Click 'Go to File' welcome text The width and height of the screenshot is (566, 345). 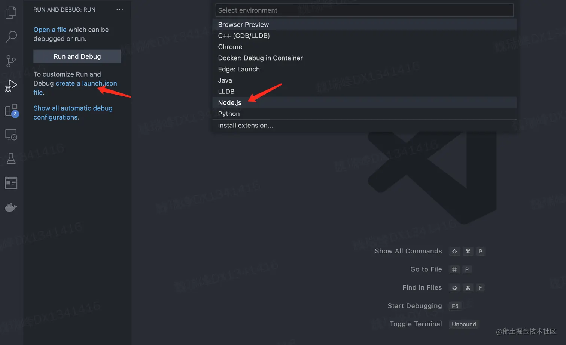(426, 269)
